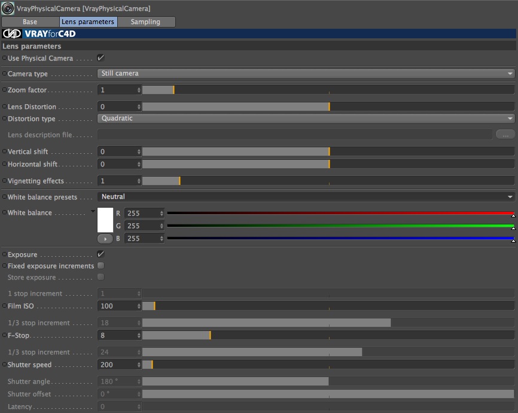518x413 pixels.
Task: Switch to the Sampling tab
Action: coord(146,22)
